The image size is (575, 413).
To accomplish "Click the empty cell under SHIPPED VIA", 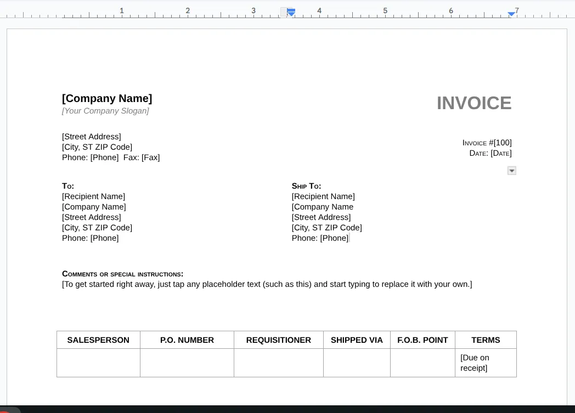I will (x=357, y=363).
